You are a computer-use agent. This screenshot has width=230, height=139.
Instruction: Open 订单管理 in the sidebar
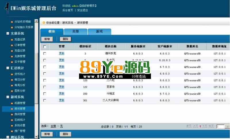20,45
